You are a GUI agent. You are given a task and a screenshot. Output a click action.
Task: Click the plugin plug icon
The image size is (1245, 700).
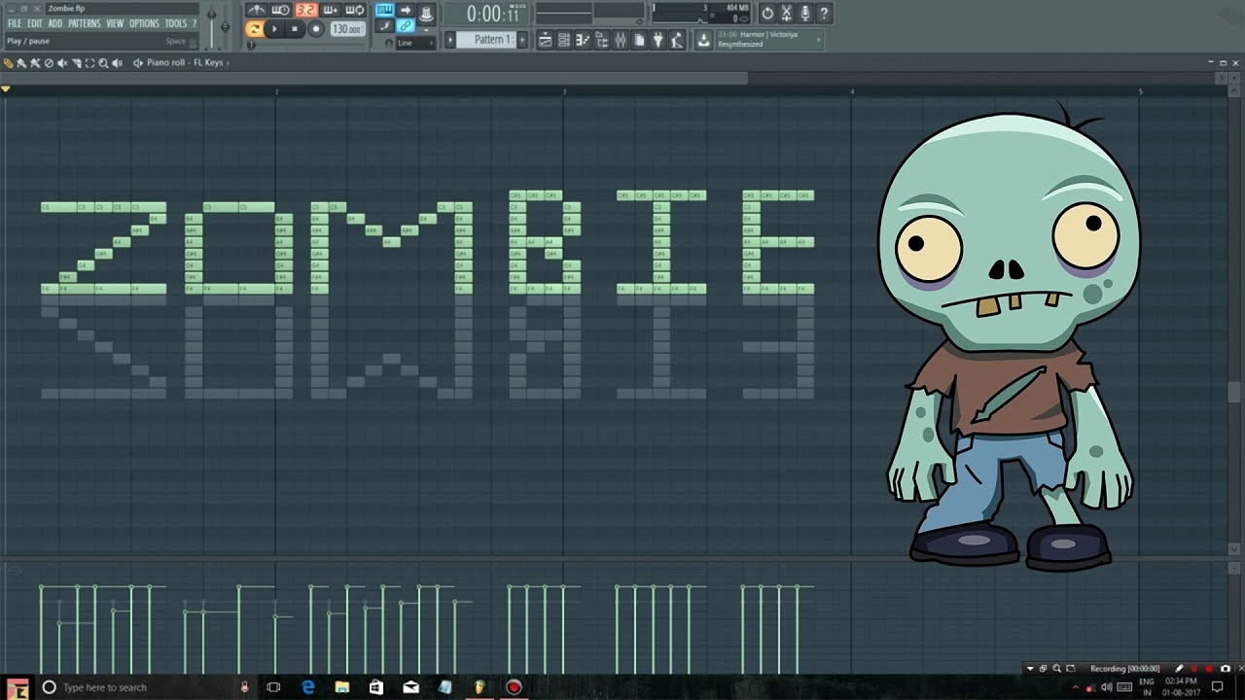(658, 40)
